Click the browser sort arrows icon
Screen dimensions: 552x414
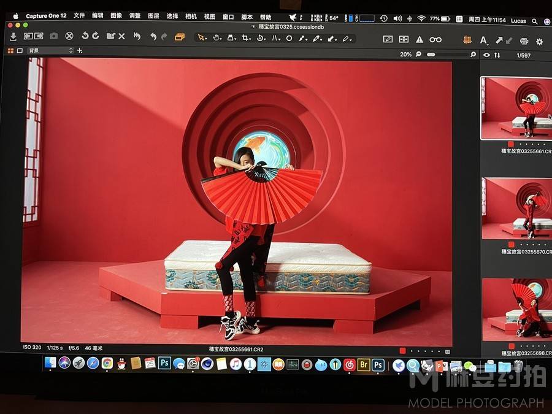click(497, 55)
